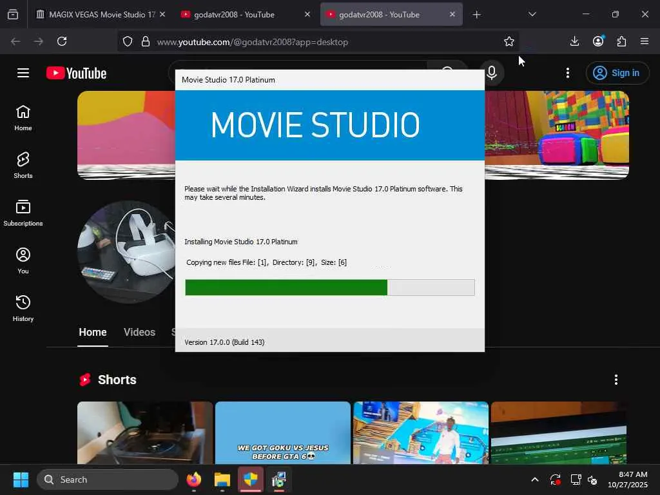Click the Shorts section heading
Image resolution: width=660 pixels, height=495 pixels.
tap(117, 380)
